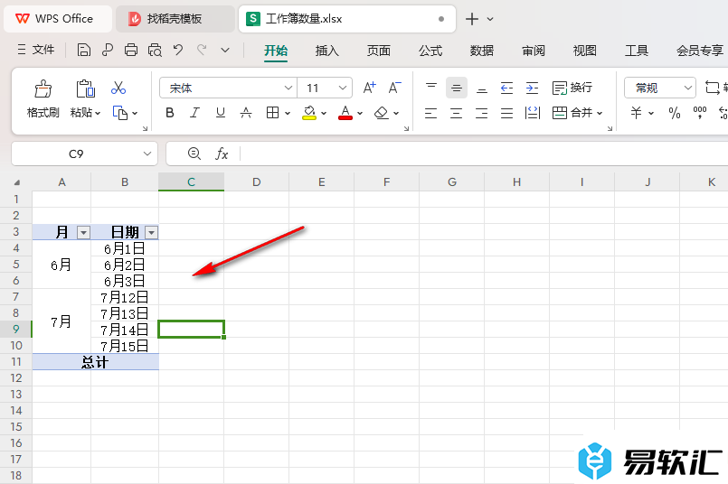728x484 pixels.
Task: Click the Borders icon
Action: (x=272, y=113)
